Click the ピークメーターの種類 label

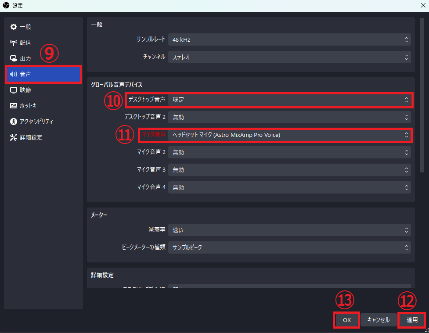click(144, 247)
